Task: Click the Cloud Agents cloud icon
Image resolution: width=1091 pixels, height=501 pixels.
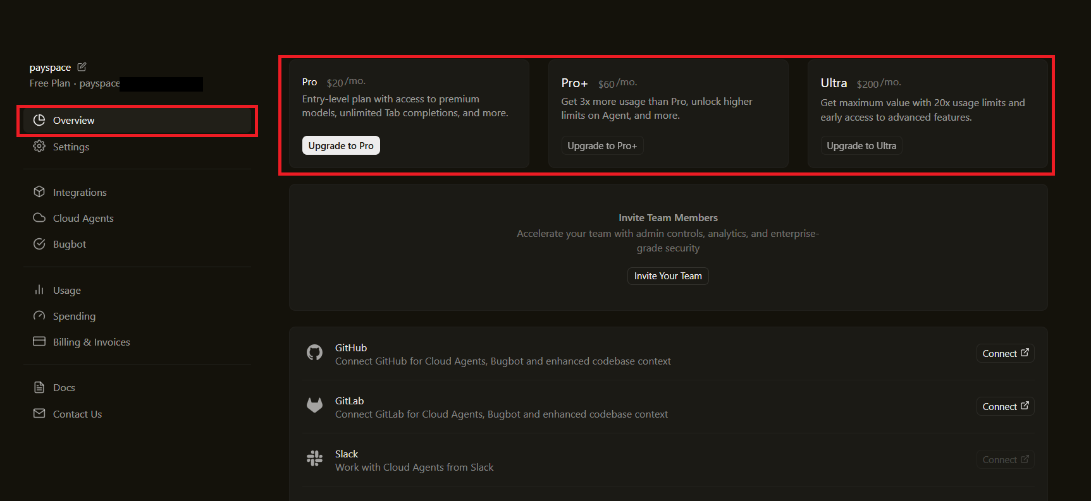Action: click(39, 218)
